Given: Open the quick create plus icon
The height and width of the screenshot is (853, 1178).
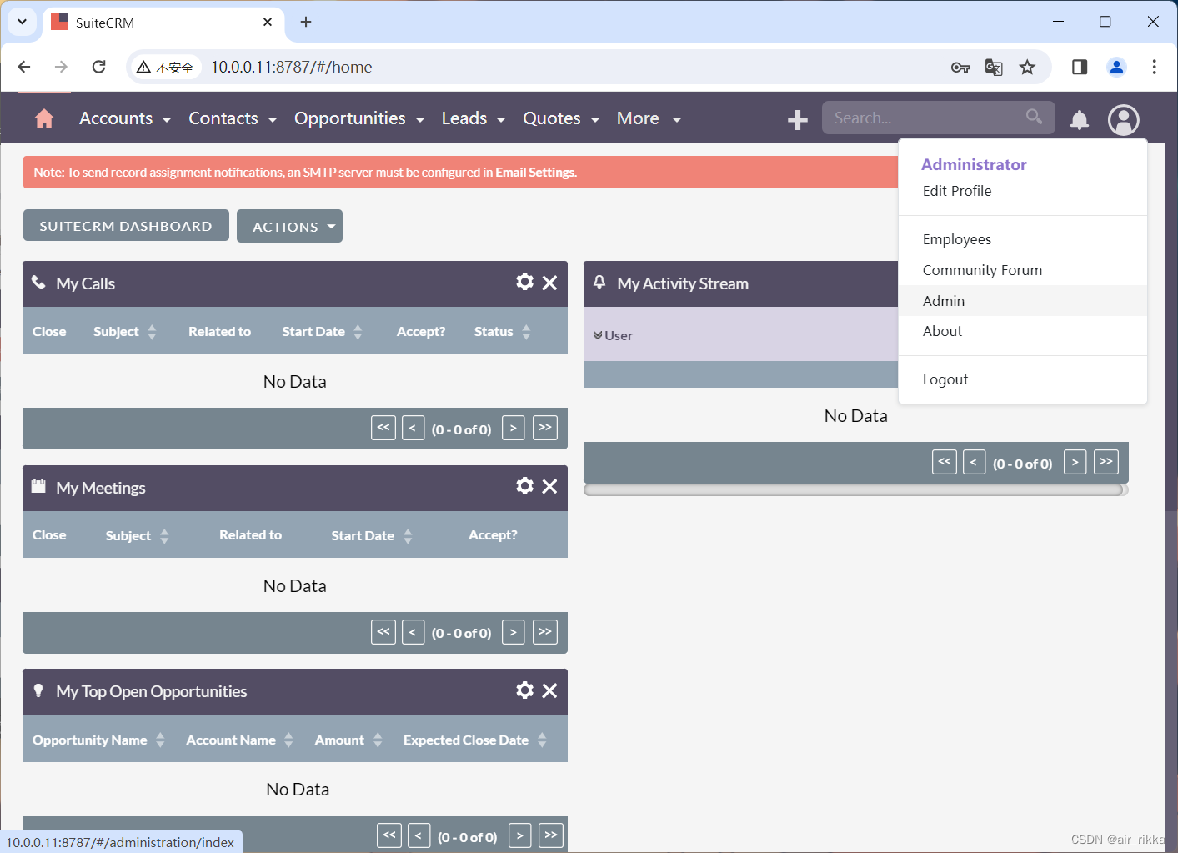Looking at the screenshot, I should coord(797,118).
